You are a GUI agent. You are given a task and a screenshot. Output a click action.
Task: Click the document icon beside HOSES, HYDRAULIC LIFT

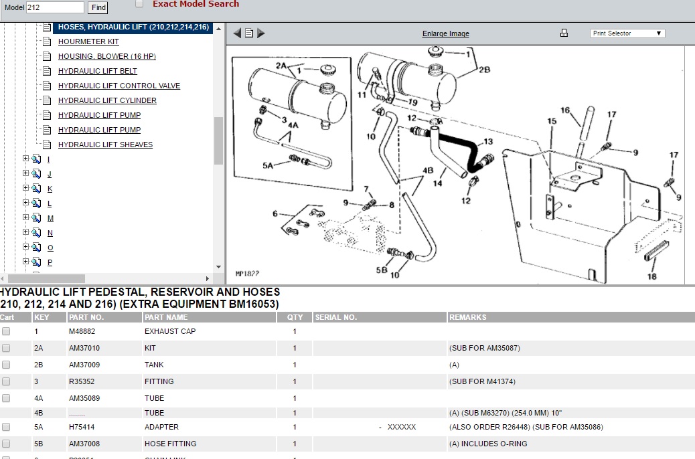[47, 27]
